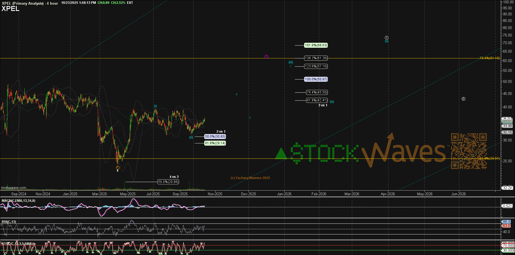515x255 pixels.
Task: Click the green StockWaves triangle logo
Action: [x=281, y=154]
